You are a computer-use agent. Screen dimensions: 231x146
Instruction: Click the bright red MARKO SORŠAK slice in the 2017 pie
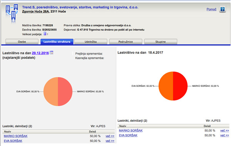click(180, 86)
